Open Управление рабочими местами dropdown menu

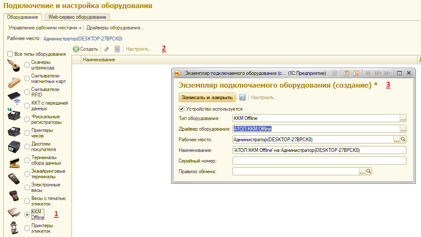click(x=45, y=28)
